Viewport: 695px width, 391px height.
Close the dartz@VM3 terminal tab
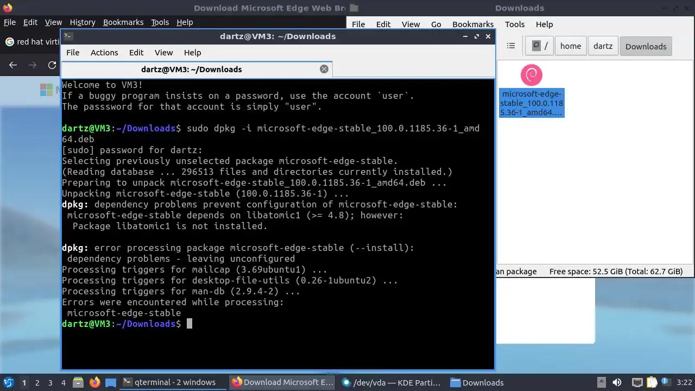[x=324, y=69]
